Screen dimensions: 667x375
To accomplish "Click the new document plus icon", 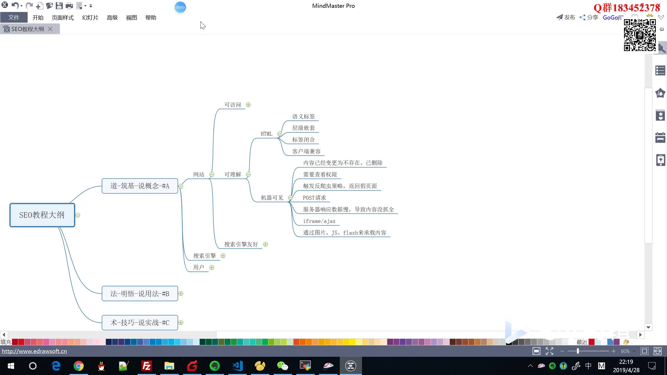I will tap(39, 5).
